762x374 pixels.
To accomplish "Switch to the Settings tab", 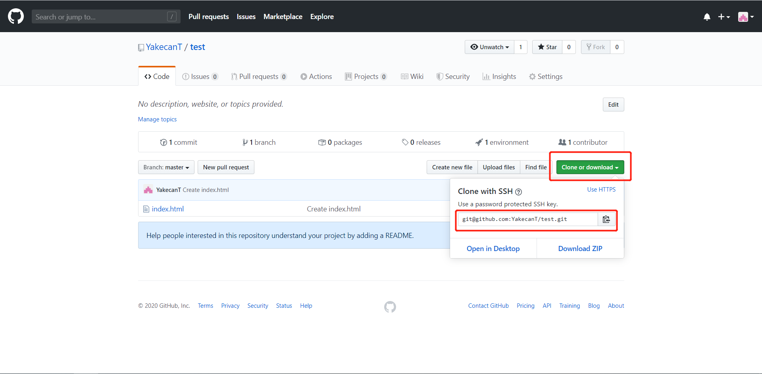I will (x=546, y=77).
